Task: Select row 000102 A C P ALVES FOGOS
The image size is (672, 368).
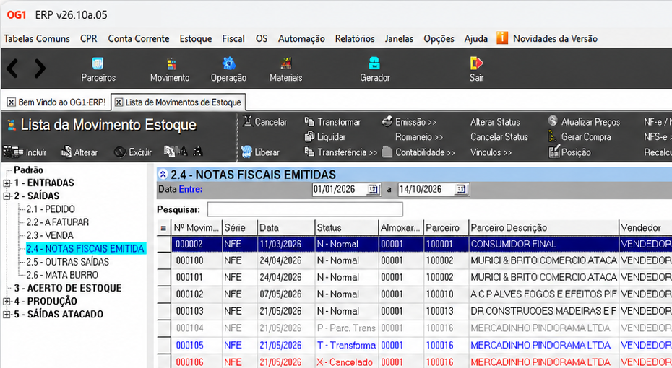Action: coord(415,294)
